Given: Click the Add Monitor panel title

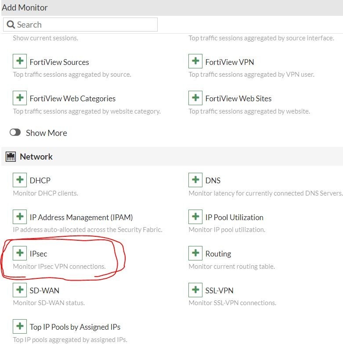Looking at the screenshot, I should click(x=25, y=7).
